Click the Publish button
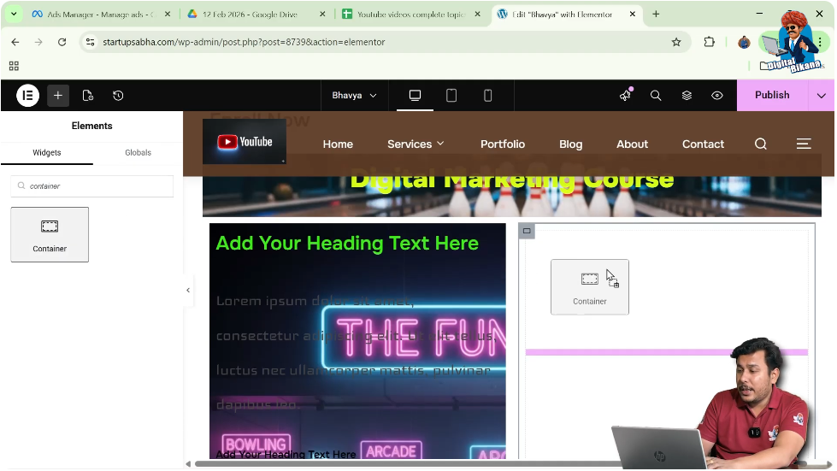The height and width of the screenshot is (471, 837). 772,96
